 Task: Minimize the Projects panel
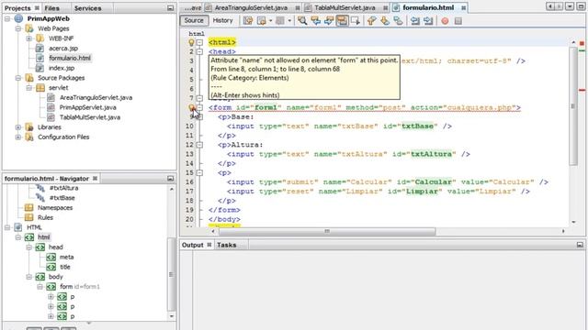coord(170,8)
